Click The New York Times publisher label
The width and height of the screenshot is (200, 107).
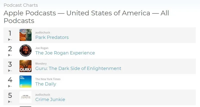coord(48,79)
